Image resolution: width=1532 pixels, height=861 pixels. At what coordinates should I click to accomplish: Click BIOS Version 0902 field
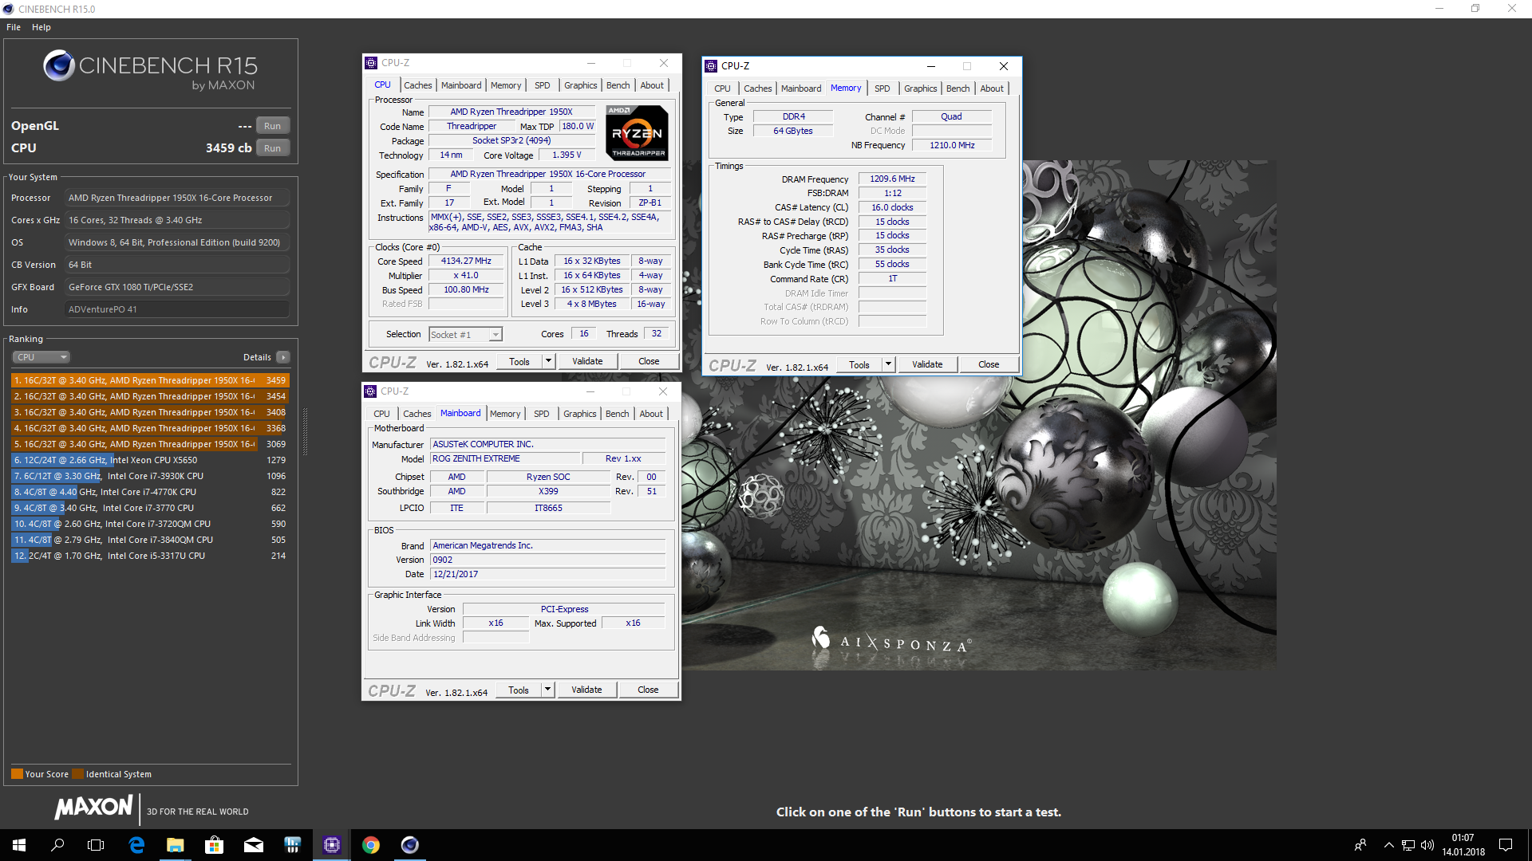point(547,560)
